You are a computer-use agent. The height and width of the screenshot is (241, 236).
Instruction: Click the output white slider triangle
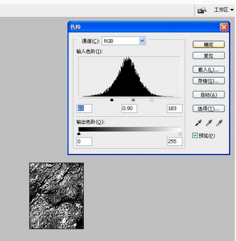180,134
